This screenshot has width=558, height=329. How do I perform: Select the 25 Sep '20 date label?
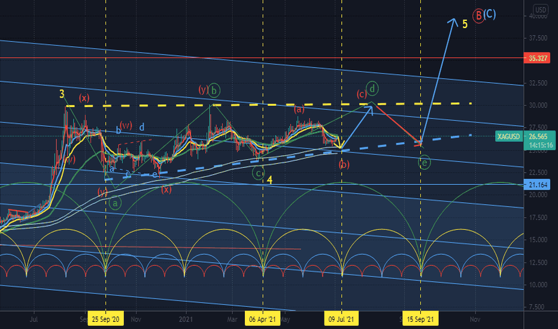tap(106, 319)
